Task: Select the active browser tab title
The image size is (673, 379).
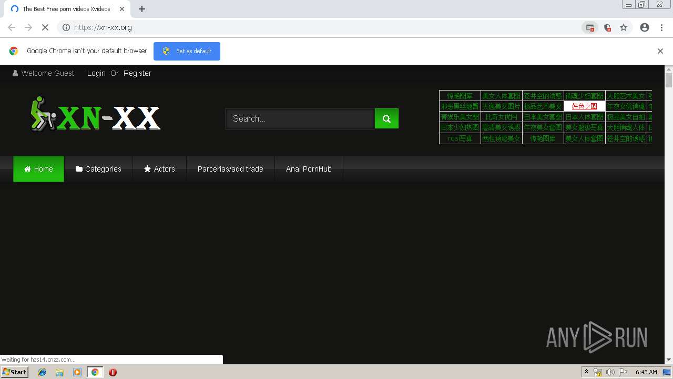Action: [x=66, y=9]
